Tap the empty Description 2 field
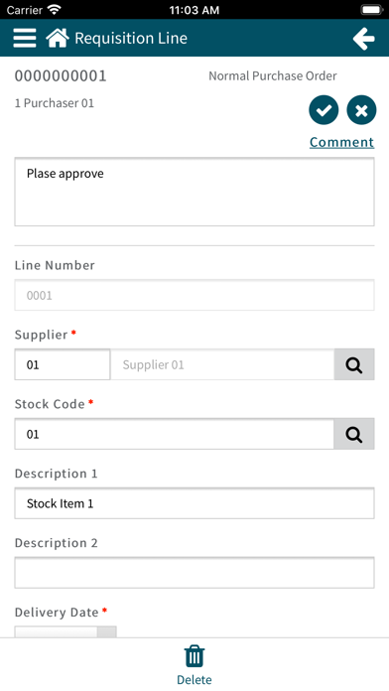Image resolution: width=389 pixels, height=691 pixels. pyautogui.click(x=194, y=573)
